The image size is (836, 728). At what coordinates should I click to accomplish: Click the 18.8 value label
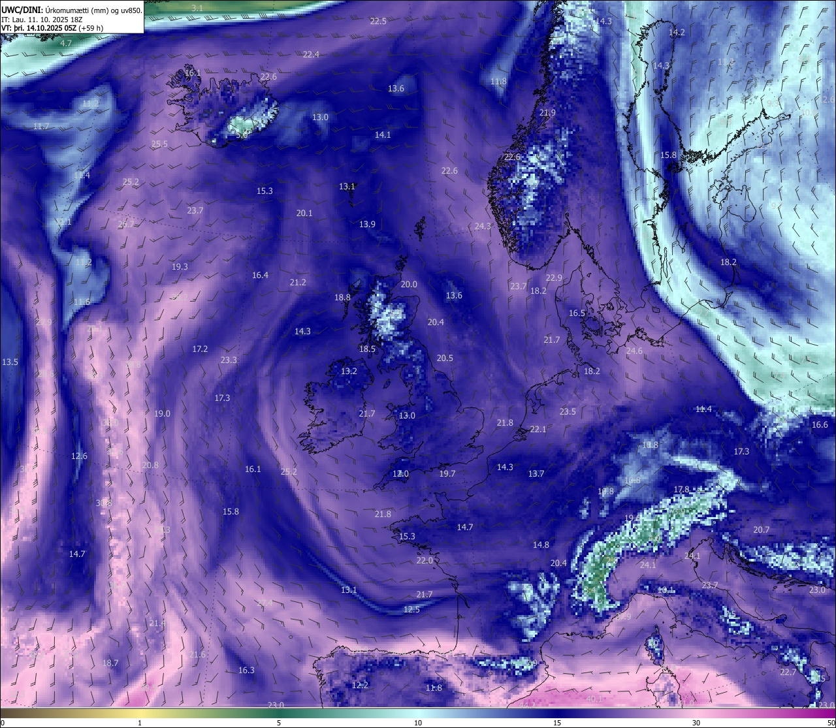(342, 298)
